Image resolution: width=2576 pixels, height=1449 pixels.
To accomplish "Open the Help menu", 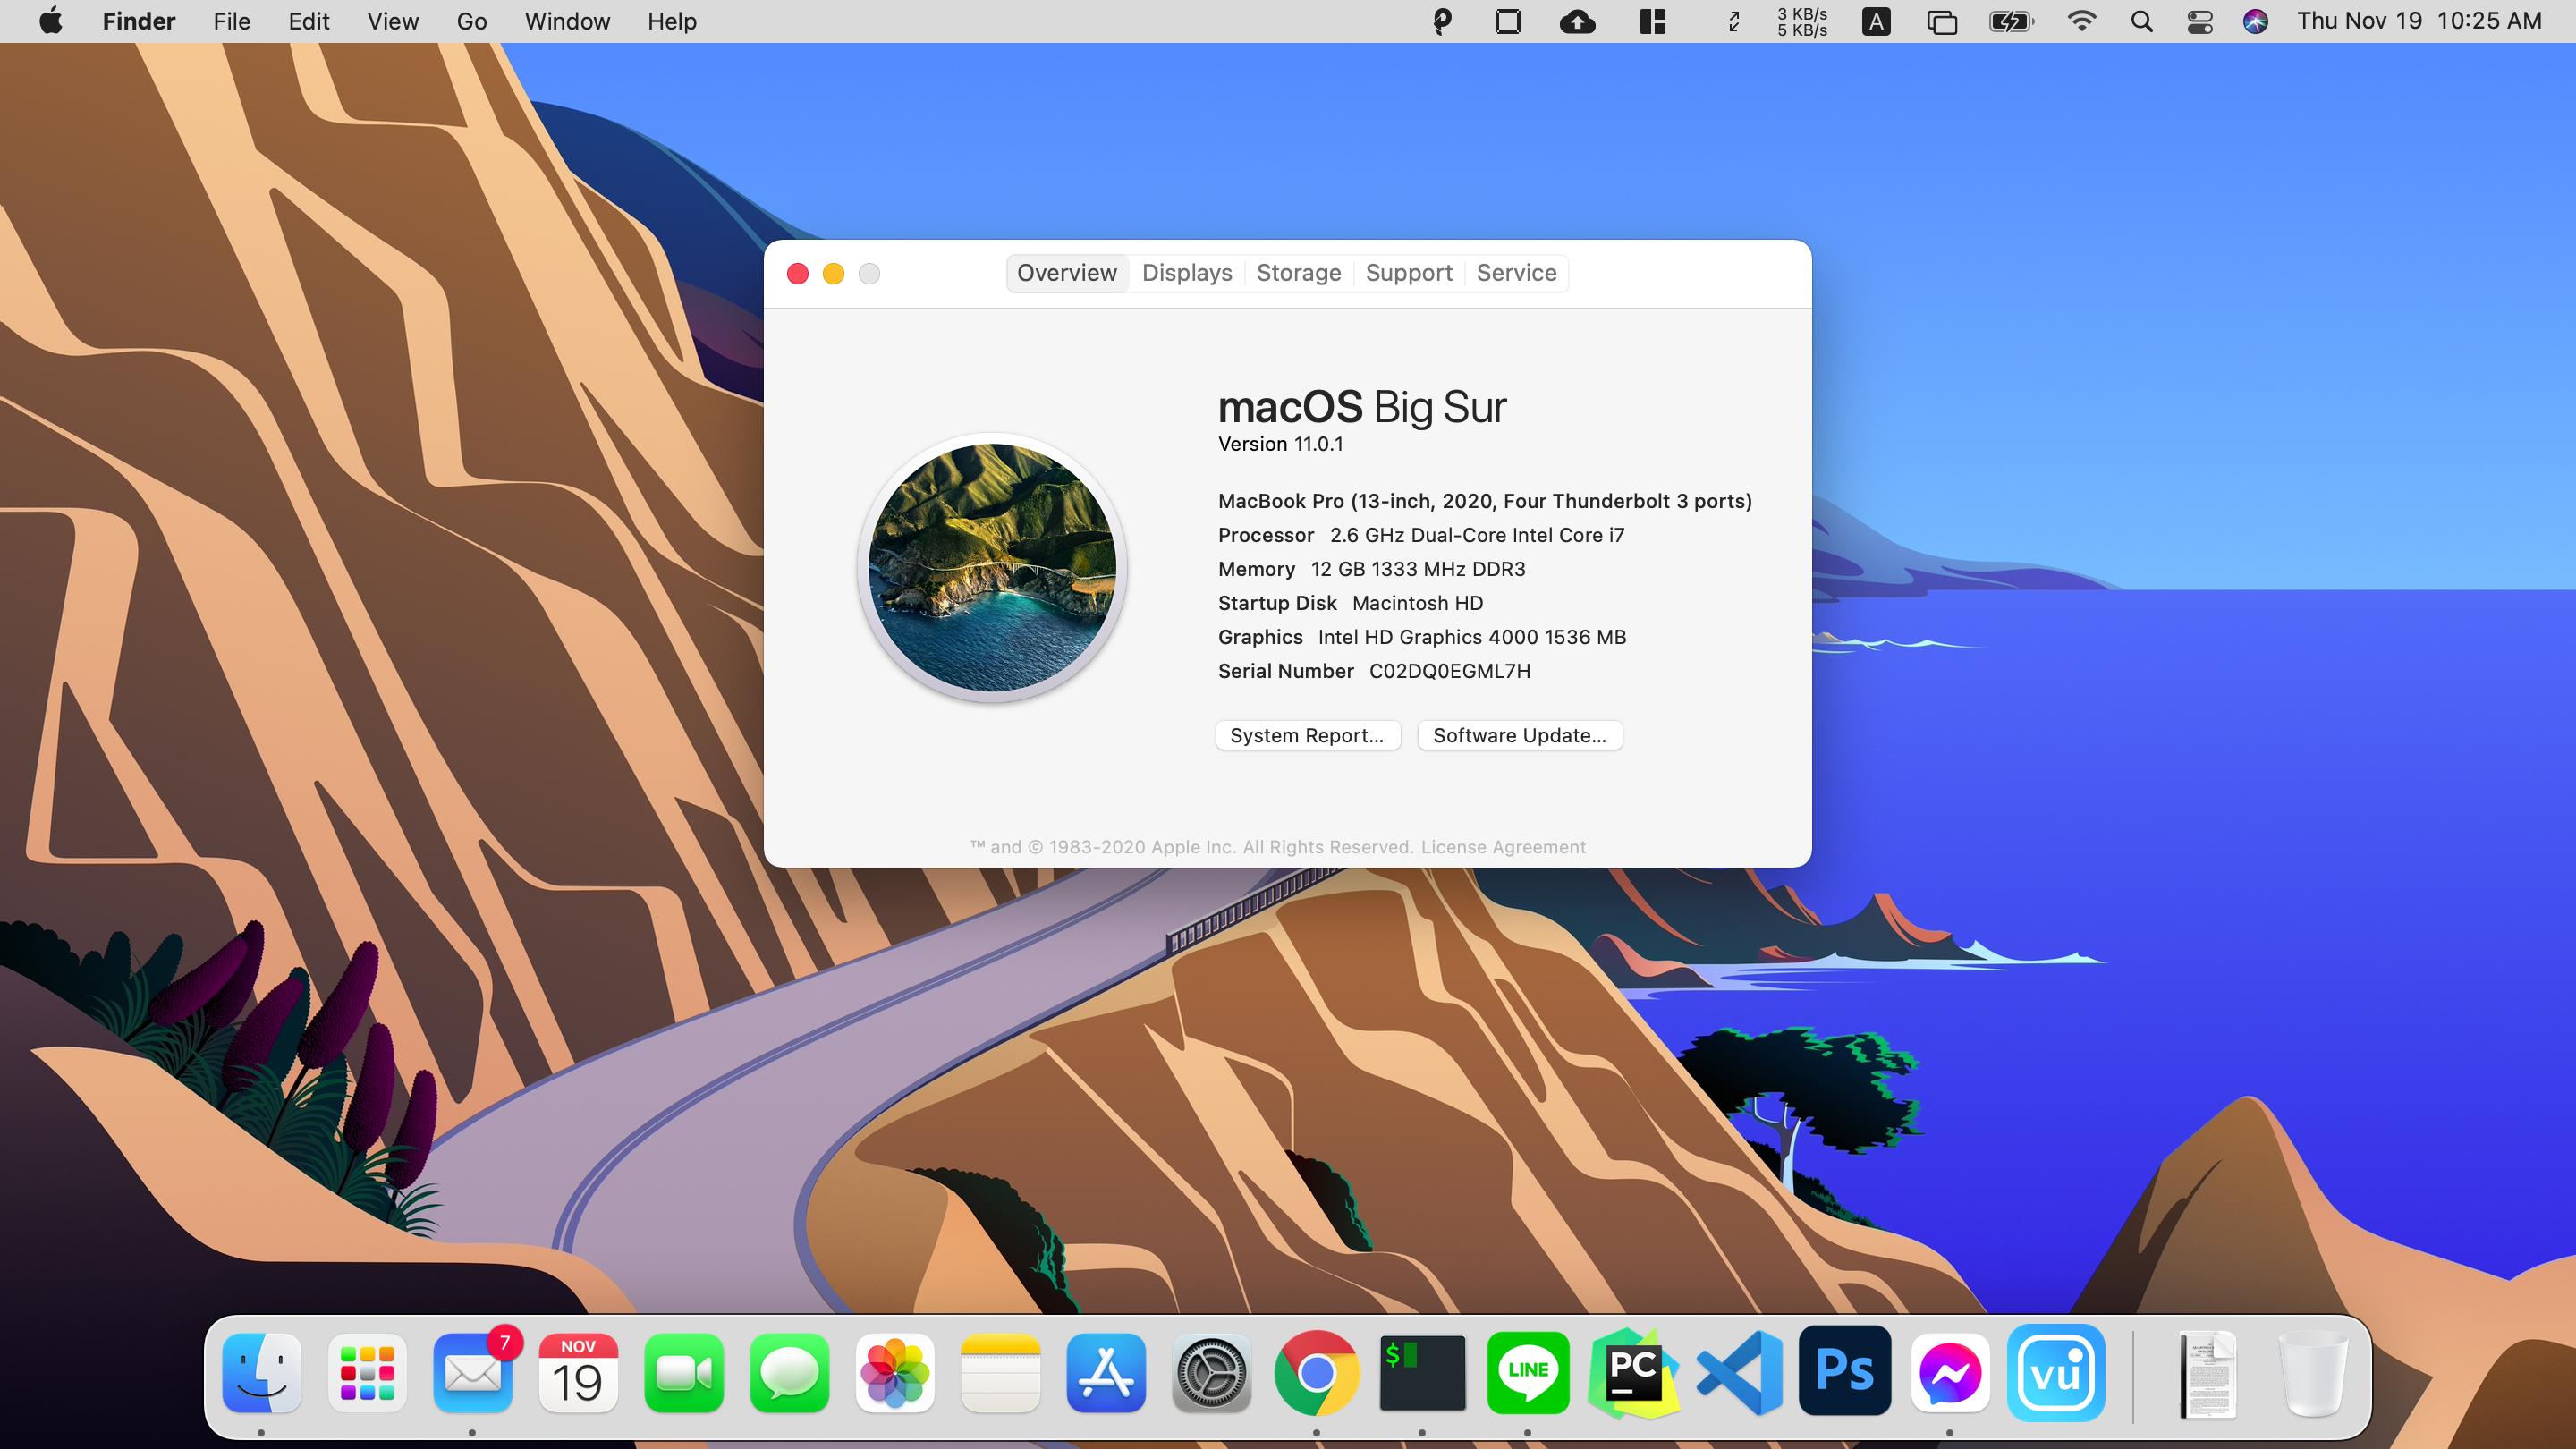I will (671, 21).
